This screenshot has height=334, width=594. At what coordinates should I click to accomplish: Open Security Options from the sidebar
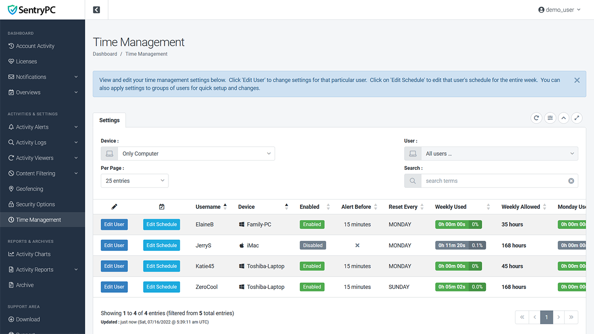(x=42, y=204)
